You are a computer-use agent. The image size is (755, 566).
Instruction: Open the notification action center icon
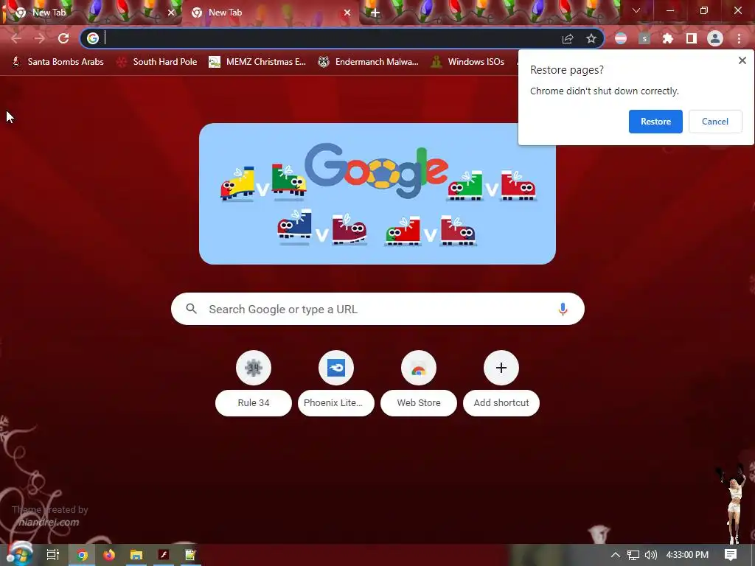(731, 555)
